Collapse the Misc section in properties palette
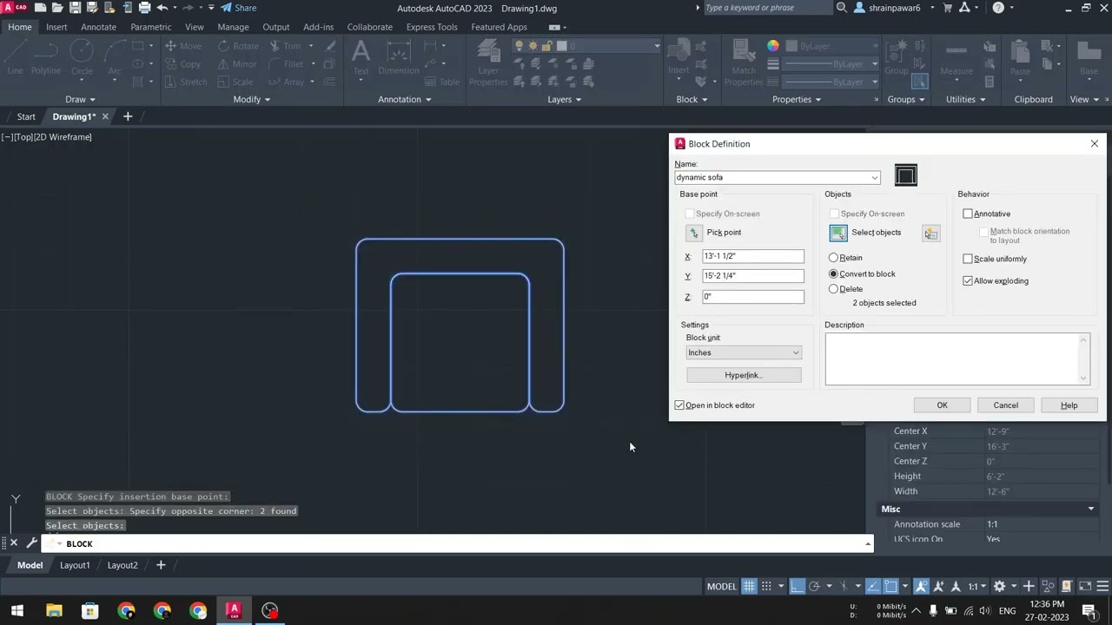 click(x=1091, y=509)
